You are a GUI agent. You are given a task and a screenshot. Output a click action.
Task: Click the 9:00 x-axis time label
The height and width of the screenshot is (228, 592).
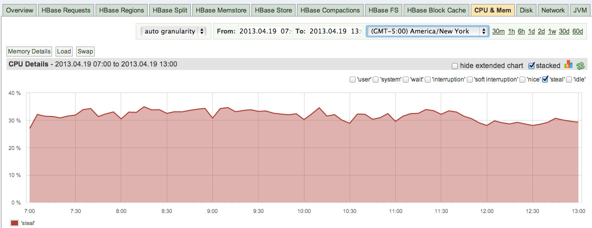(212, 211)
